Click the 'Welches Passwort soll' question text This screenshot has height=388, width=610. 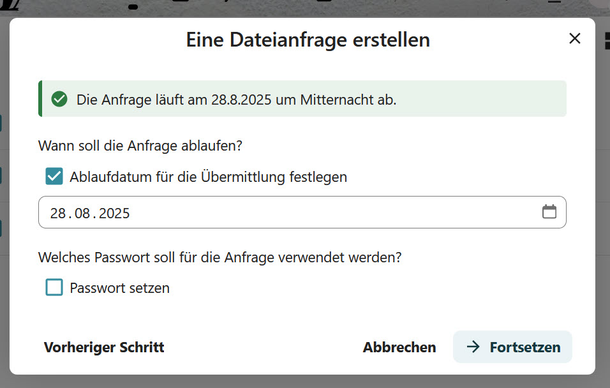tap(220, 257)
